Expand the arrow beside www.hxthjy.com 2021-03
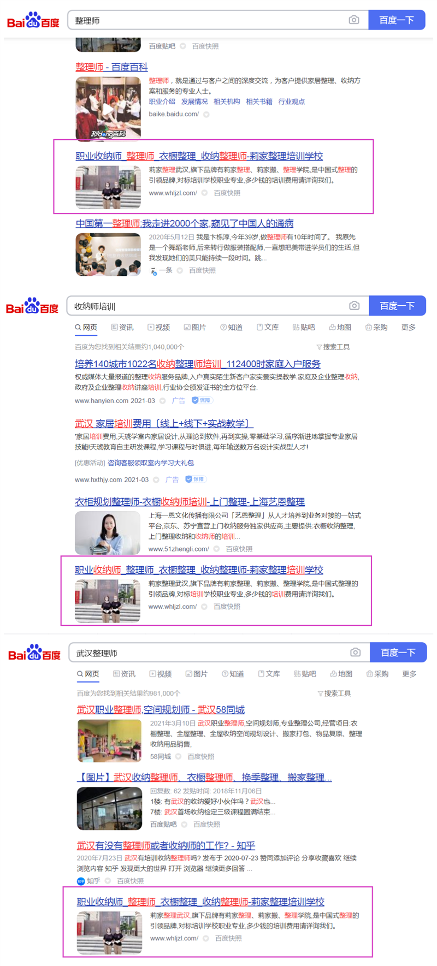Viewport: 437px width, 966px height. coord(156,480)
